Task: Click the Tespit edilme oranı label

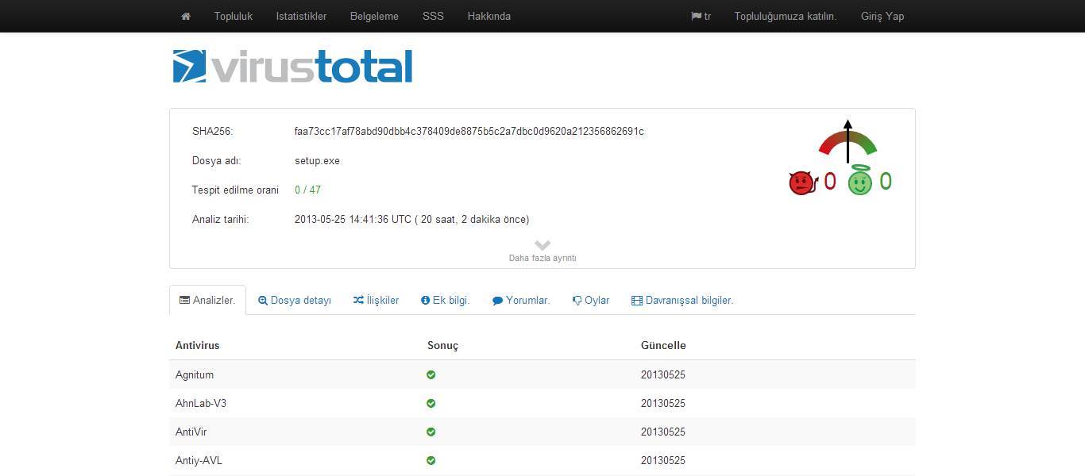Action: coord(235,190)
